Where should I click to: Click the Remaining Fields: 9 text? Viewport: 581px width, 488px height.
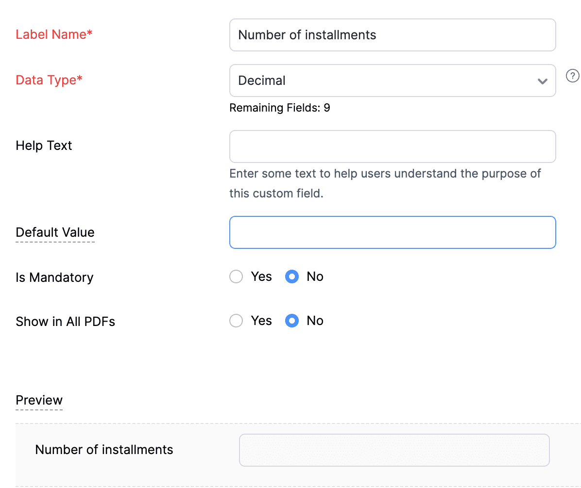[280, 108]
